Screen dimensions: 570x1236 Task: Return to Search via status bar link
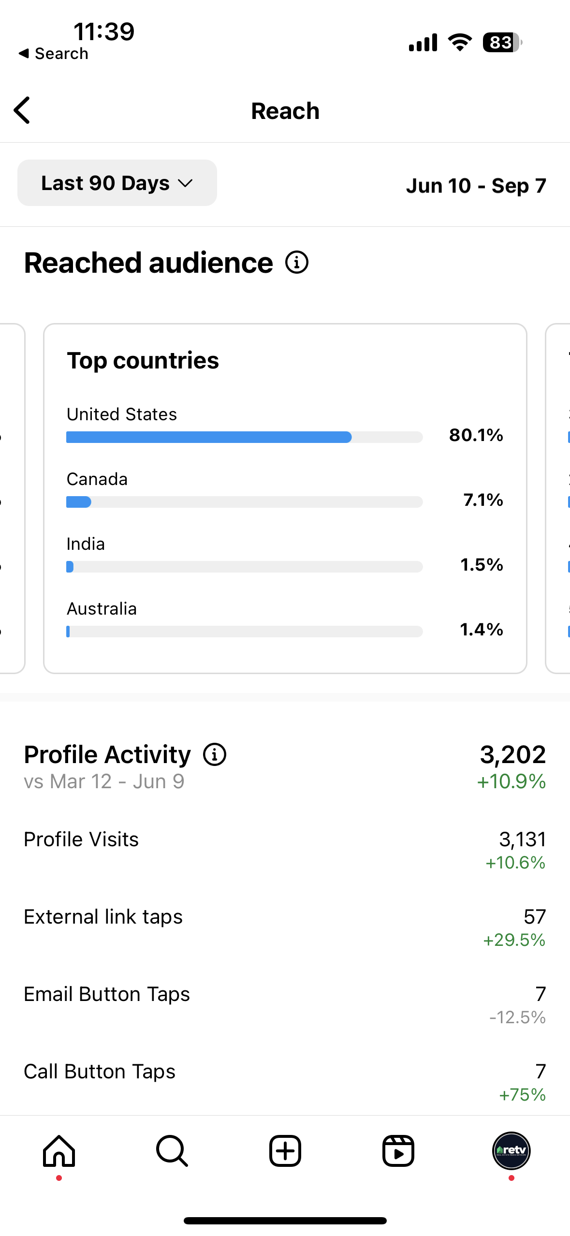pyautogui.click(x=54, y=54)
